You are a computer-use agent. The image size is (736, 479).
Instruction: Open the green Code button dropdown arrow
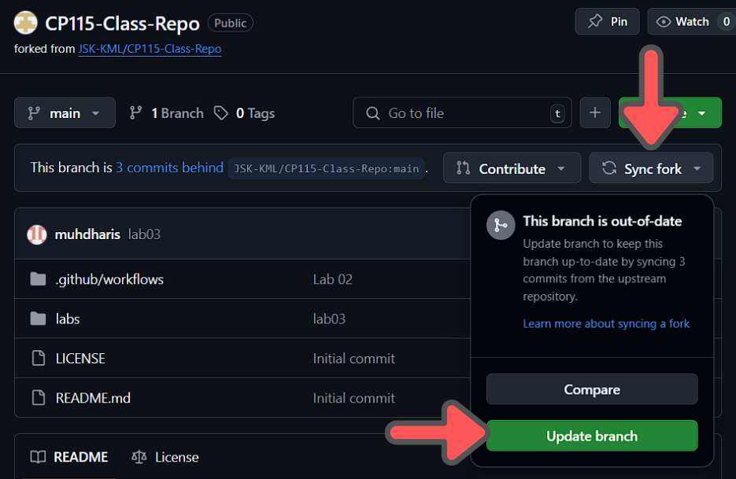pyautogui.click(x=702, y=113)
